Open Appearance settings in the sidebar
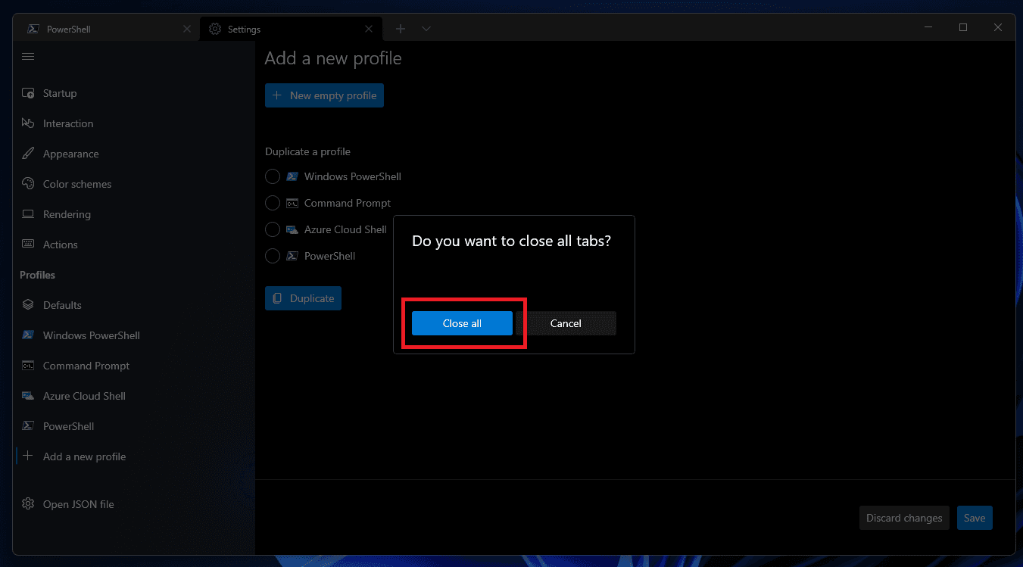Screen dimensions: 1023x567 (134, 154)
